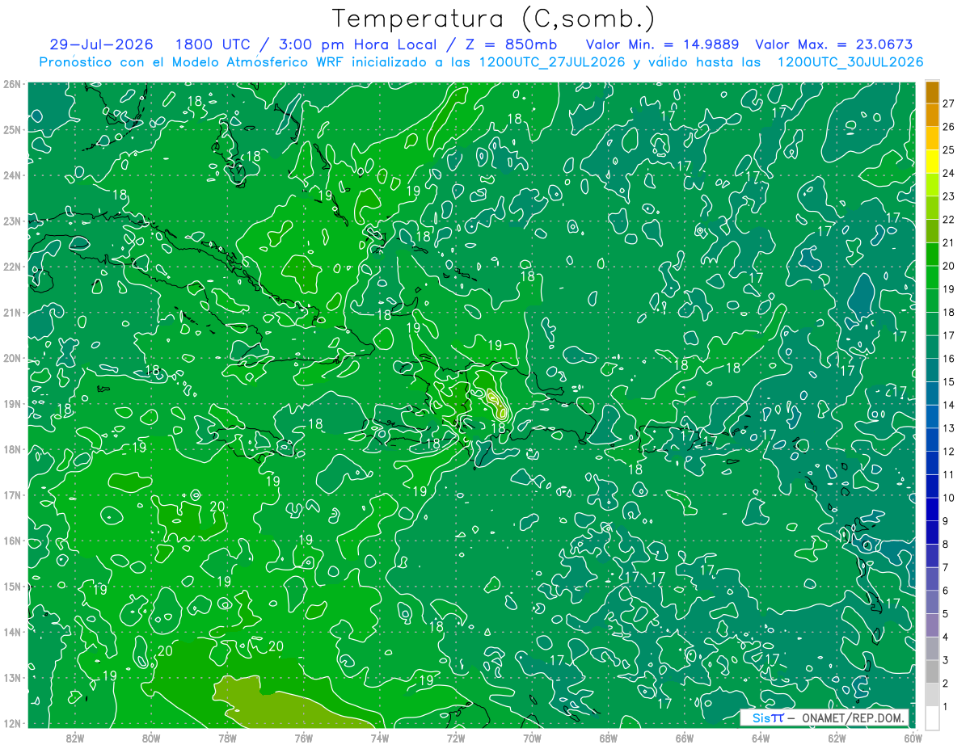Image resolution: width=970 pixels, height=749 pixels.
Task: Click the "82W" longitude axis label
Action: (74, 738)
